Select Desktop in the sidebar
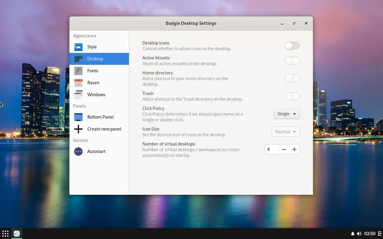The image size is (383, 239). (x=99, y=59)
